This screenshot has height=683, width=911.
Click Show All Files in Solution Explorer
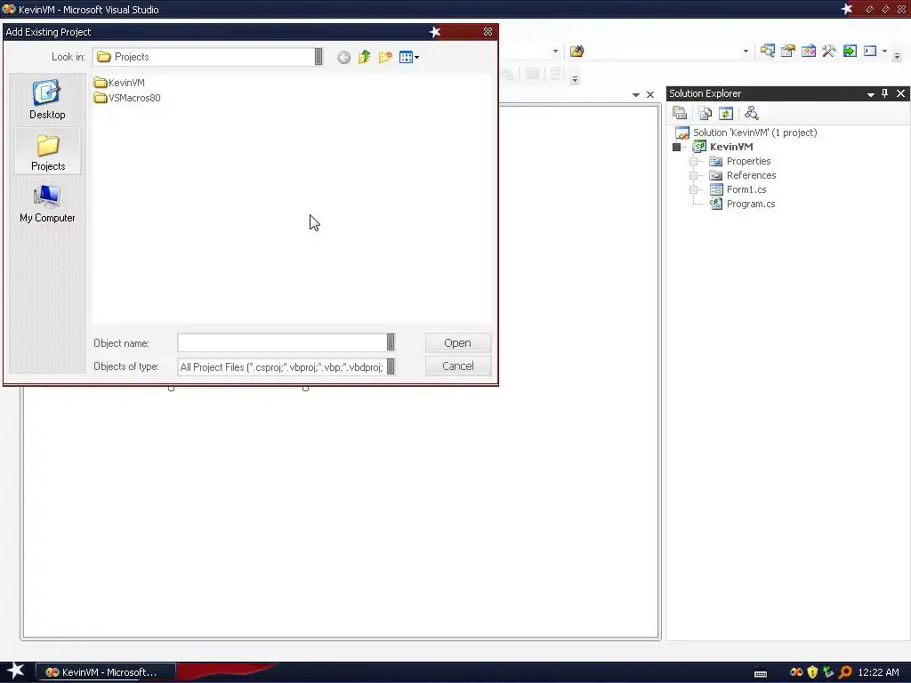[705, 113]
